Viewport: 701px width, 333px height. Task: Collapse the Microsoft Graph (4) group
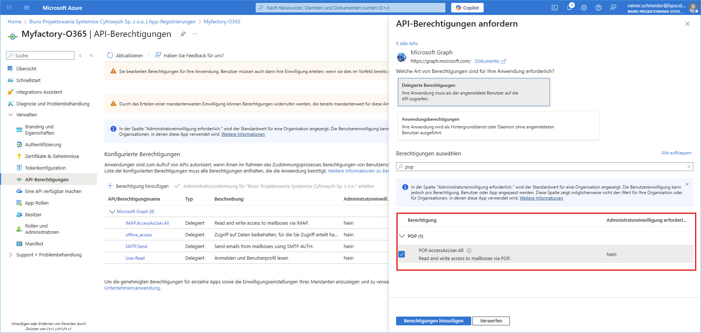pyautogui.click(x=112, y=212)
